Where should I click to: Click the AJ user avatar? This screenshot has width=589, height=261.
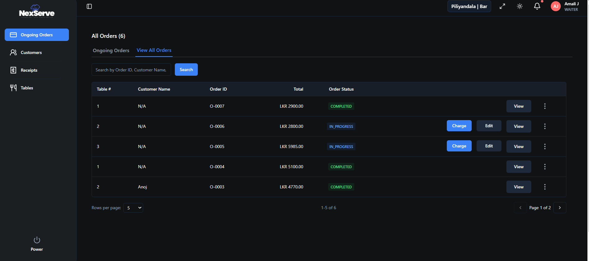coord(555,7)
